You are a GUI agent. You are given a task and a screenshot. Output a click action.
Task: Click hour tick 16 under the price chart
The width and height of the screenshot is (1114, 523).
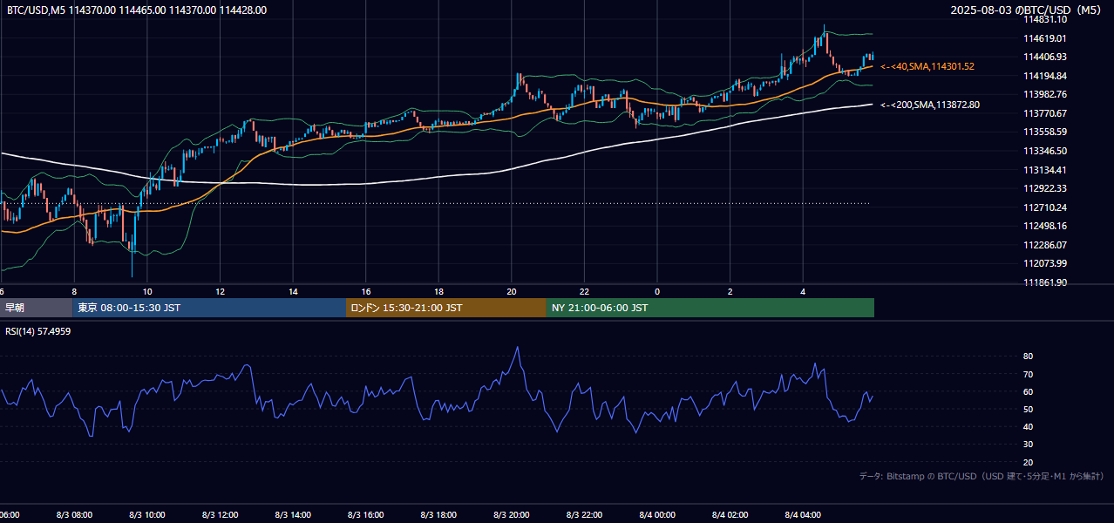366,292
